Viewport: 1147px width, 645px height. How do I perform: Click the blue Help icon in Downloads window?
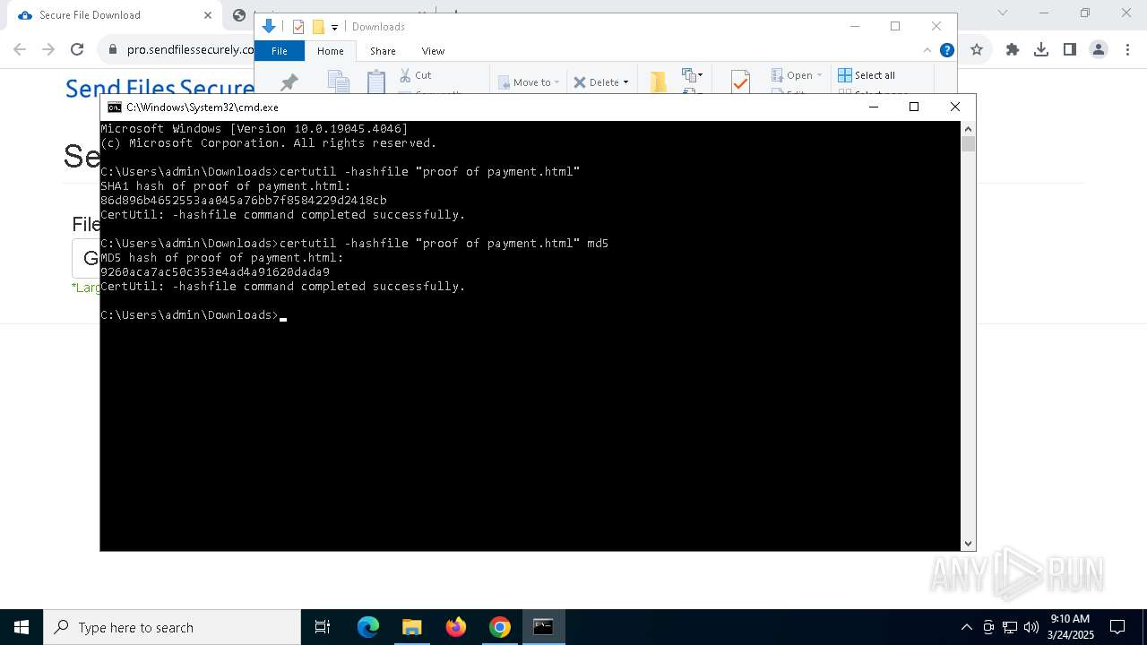[x=946, y=50]
